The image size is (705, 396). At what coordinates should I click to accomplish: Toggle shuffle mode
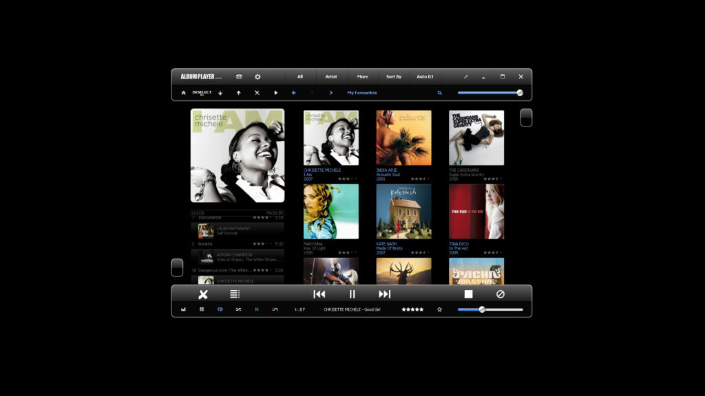238,309
